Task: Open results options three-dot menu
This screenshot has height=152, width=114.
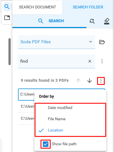Action: coord(101,81)
